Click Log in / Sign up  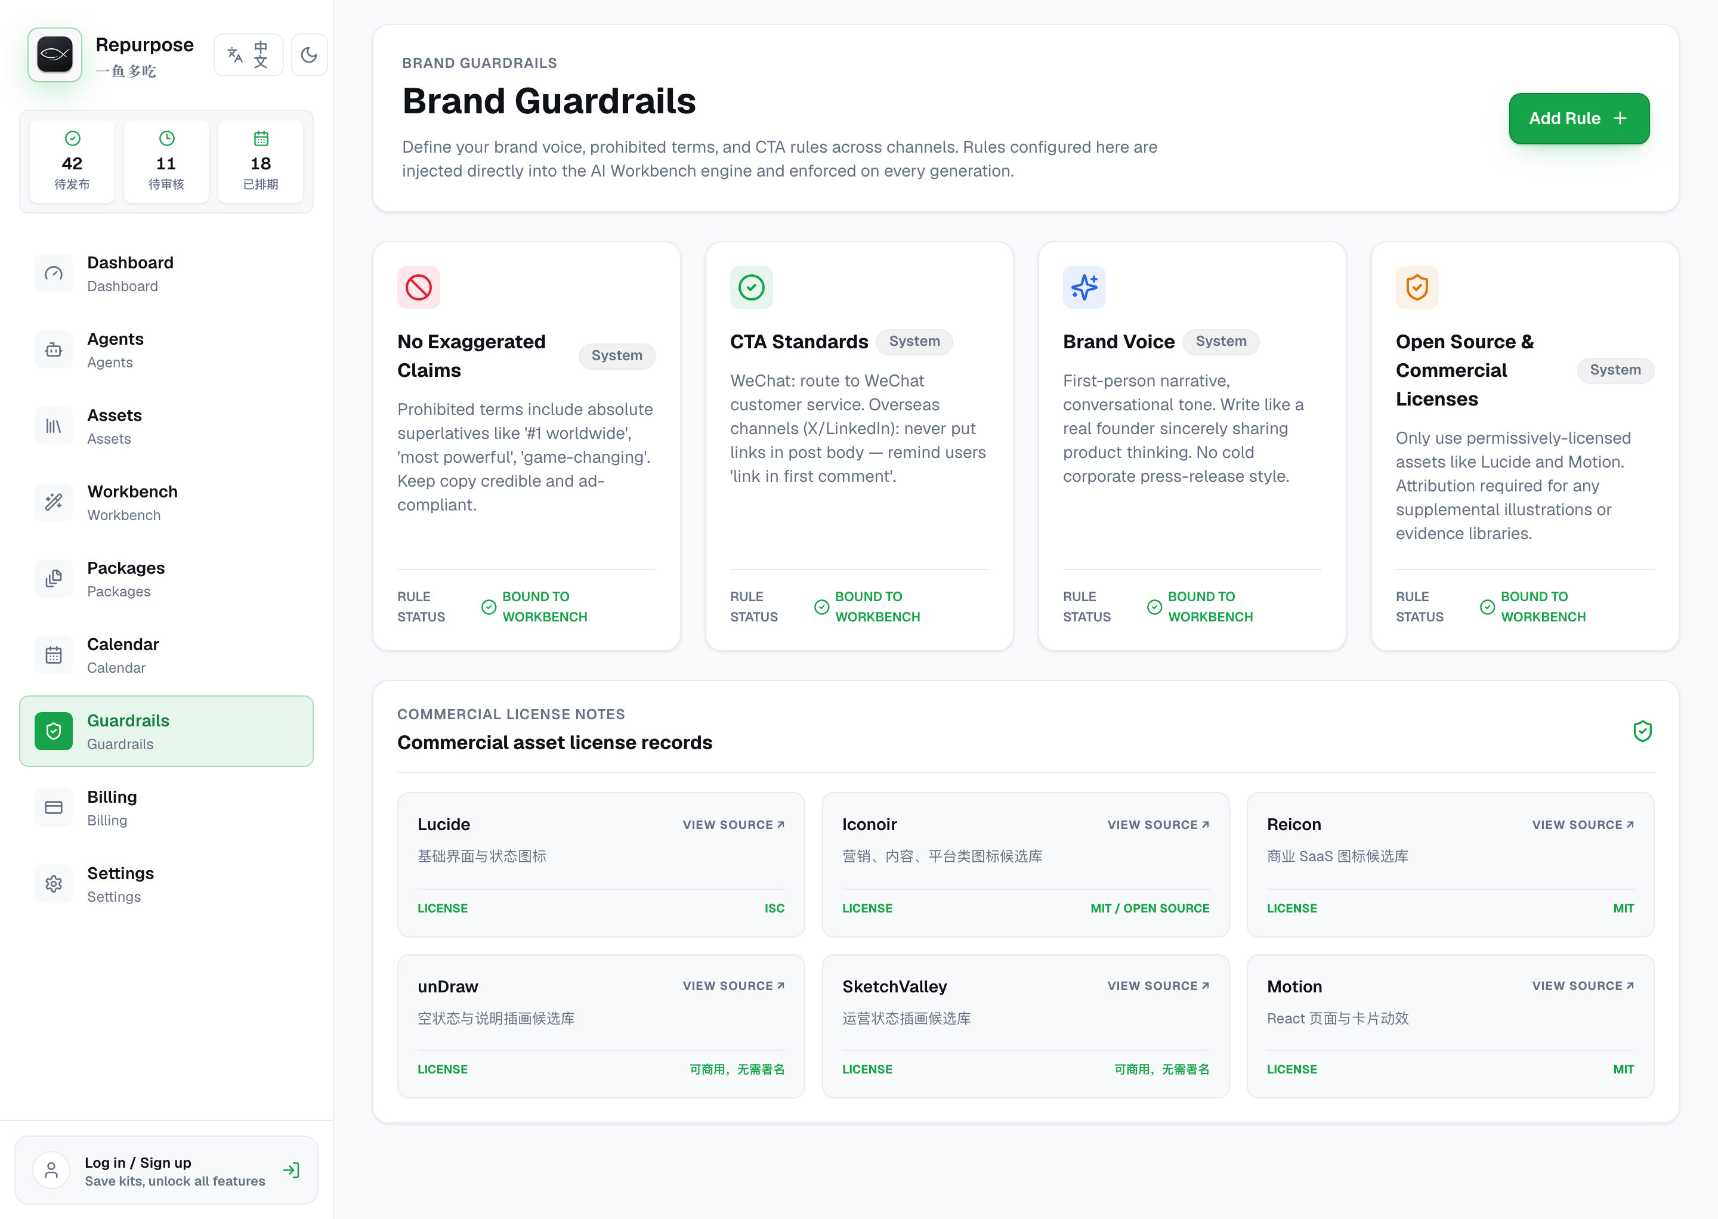(166, 1170)
